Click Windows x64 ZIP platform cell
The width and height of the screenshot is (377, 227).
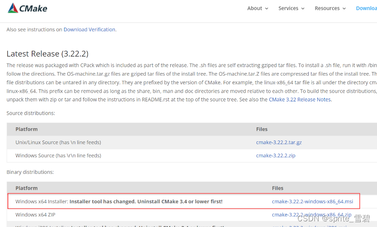[x=35, y=215]
